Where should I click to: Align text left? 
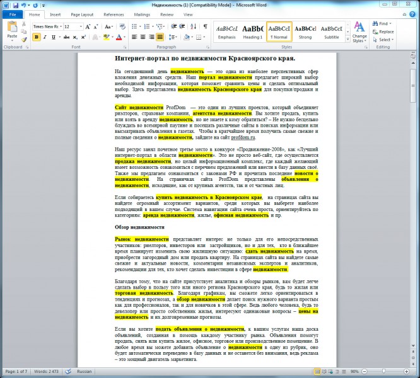coord(134,37)
